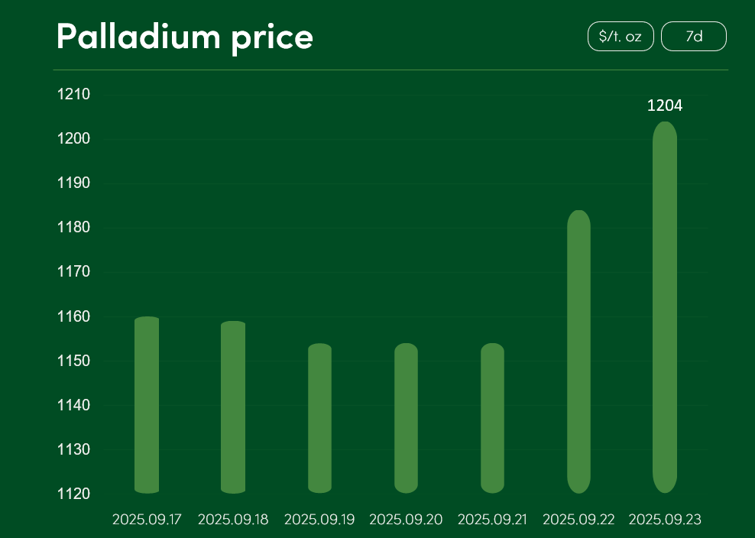
Task: Click the 1160 y-axis label
Action: (x=74, y=316)
